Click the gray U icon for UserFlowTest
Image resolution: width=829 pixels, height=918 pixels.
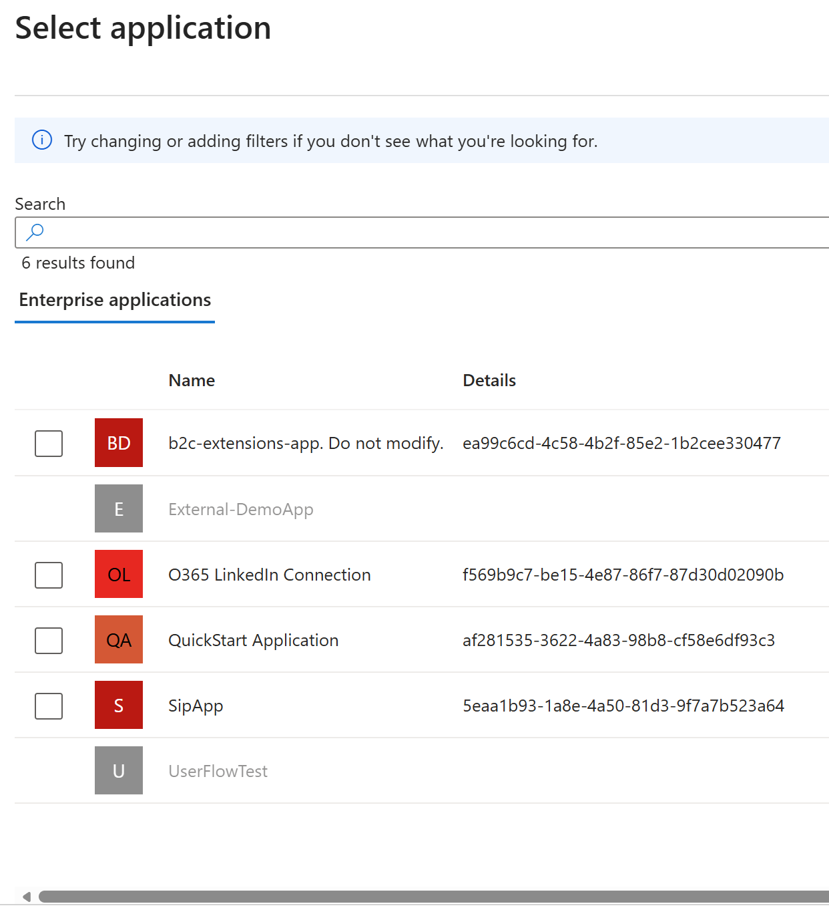119,770
